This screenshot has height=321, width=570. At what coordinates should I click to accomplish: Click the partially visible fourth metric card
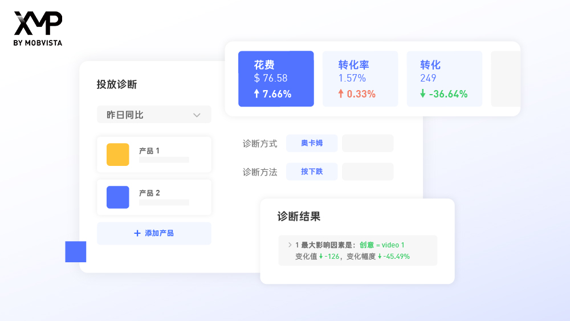[x=506, y=79]
